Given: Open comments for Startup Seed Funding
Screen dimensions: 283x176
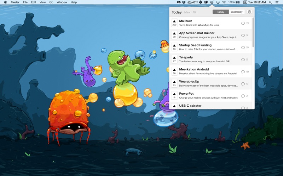Looking at the screenshot, I should coord(245,48).
